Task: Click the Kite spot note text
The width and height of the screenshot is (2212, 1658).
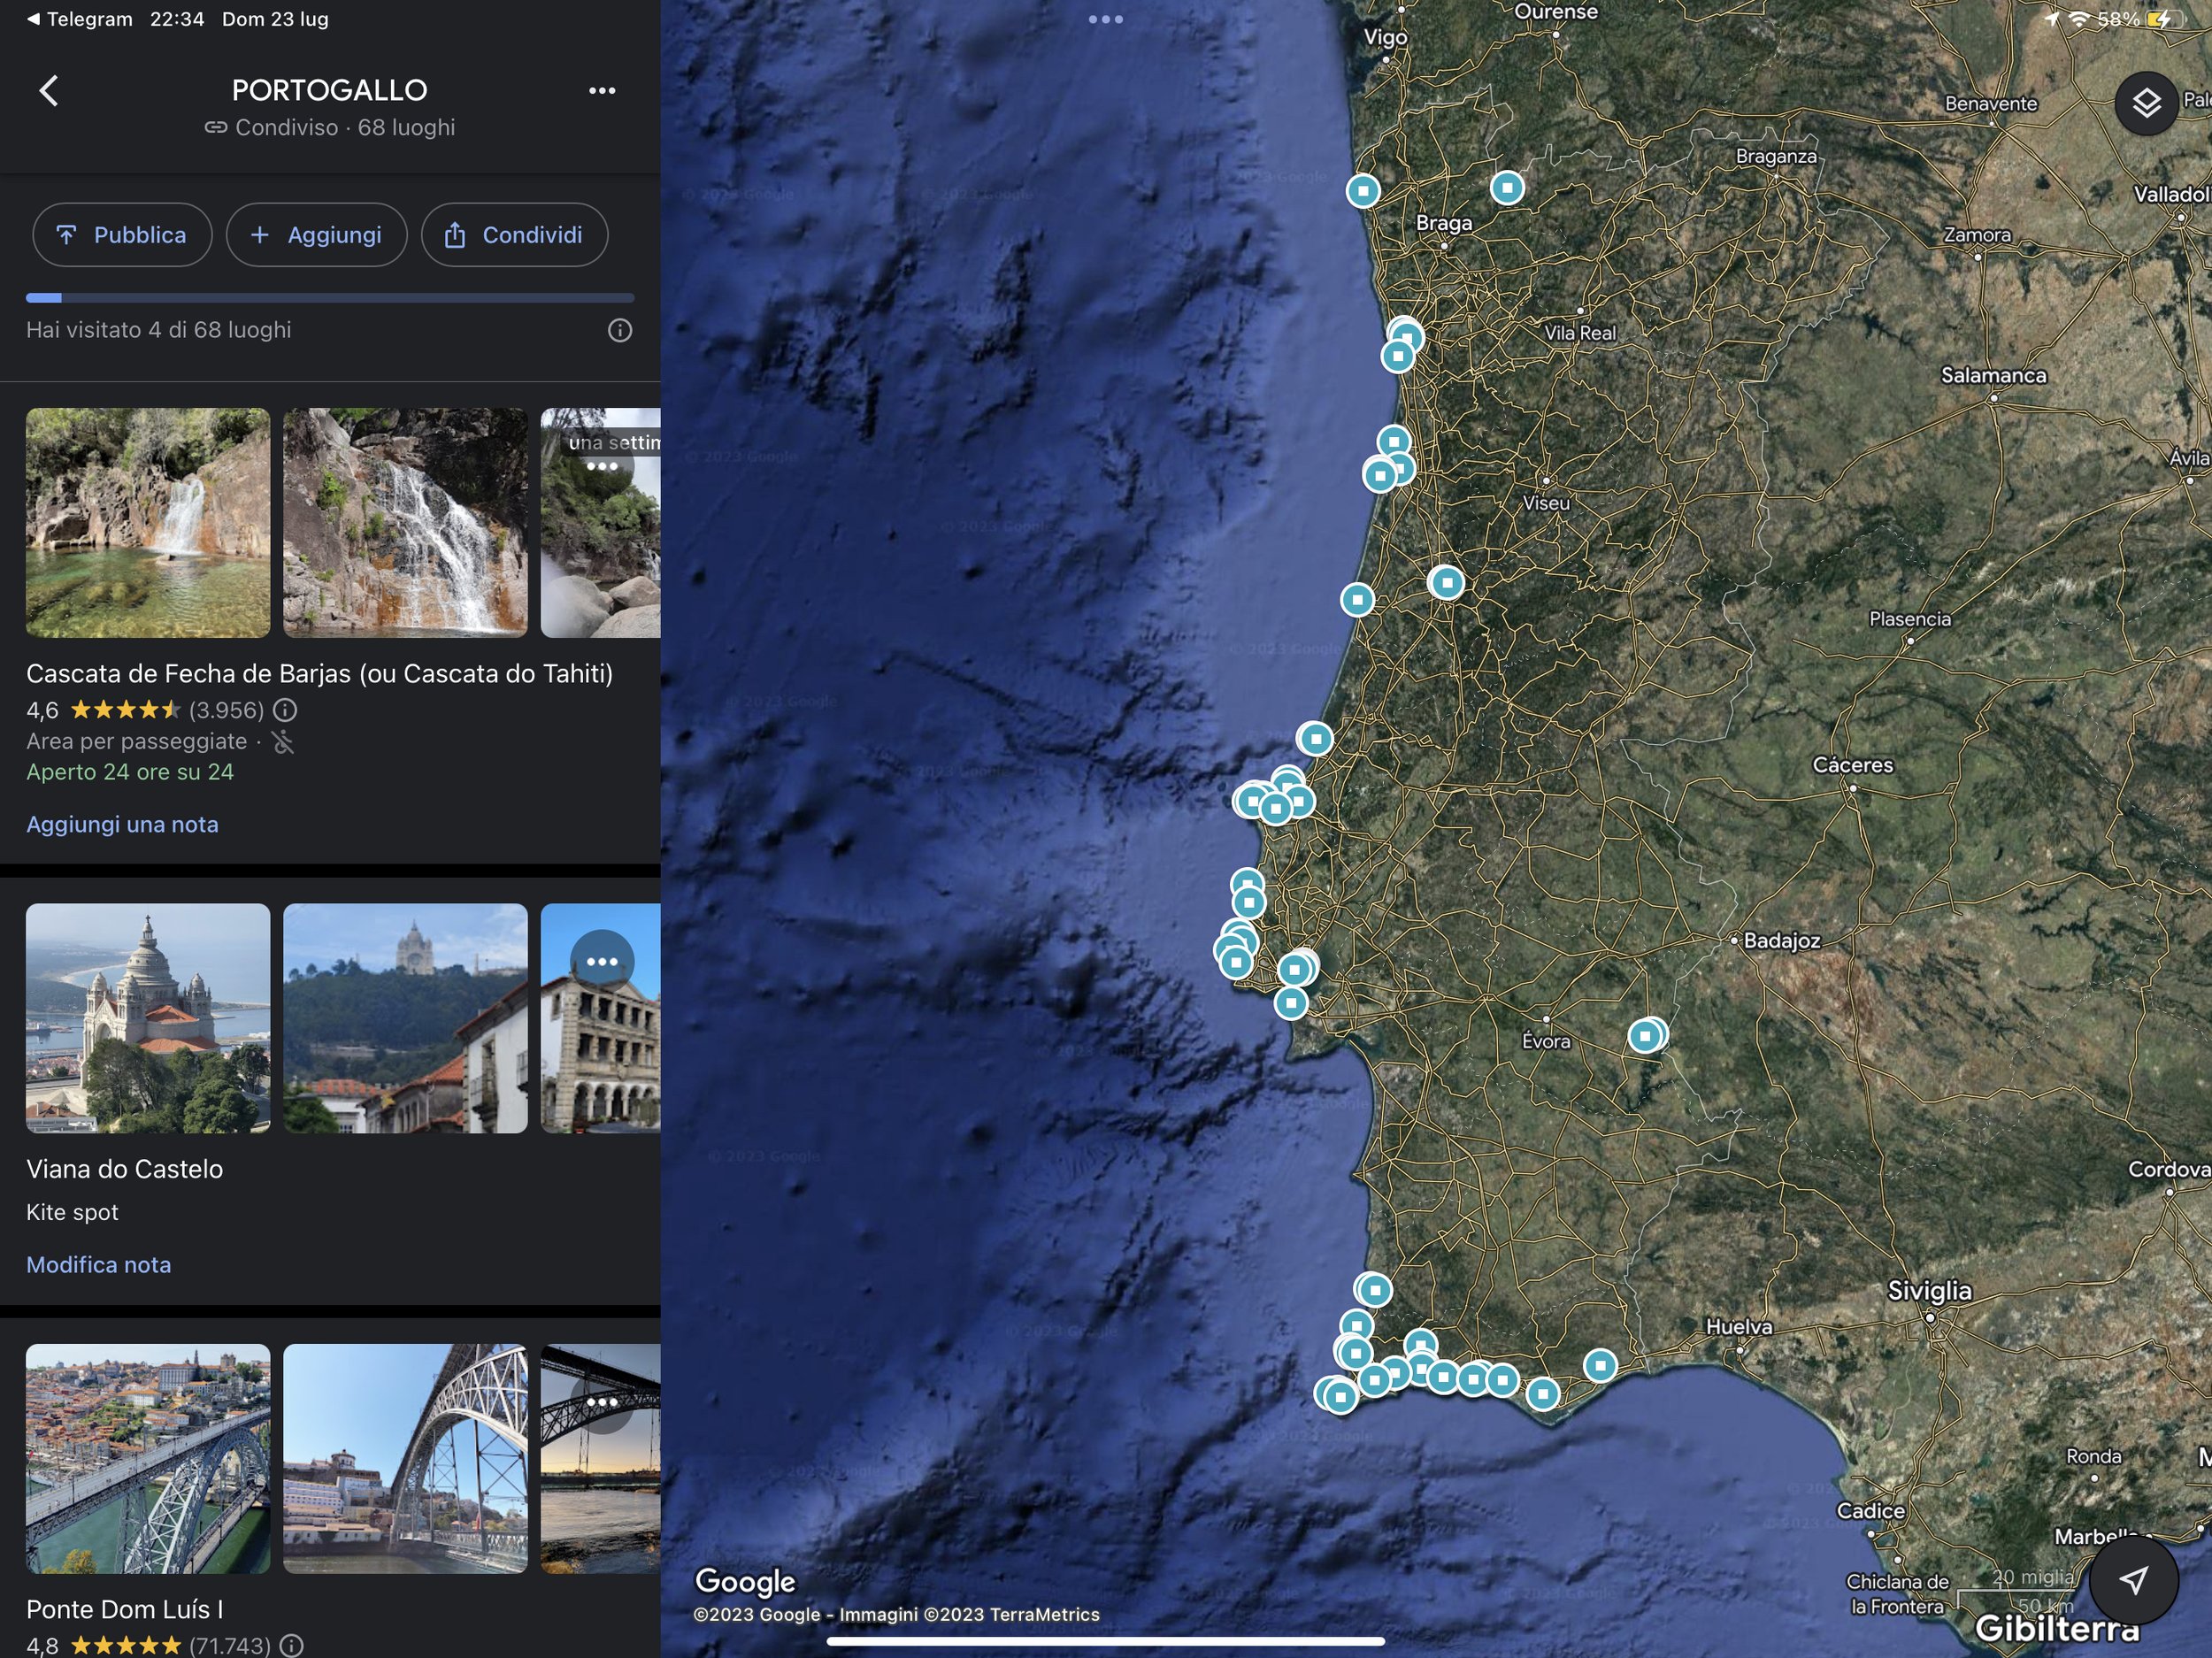Action: click(x=72, y=1212)
